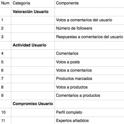
Task: Click the Productos marcados cell
Action: pyautogui.click(x=89, y=79)
